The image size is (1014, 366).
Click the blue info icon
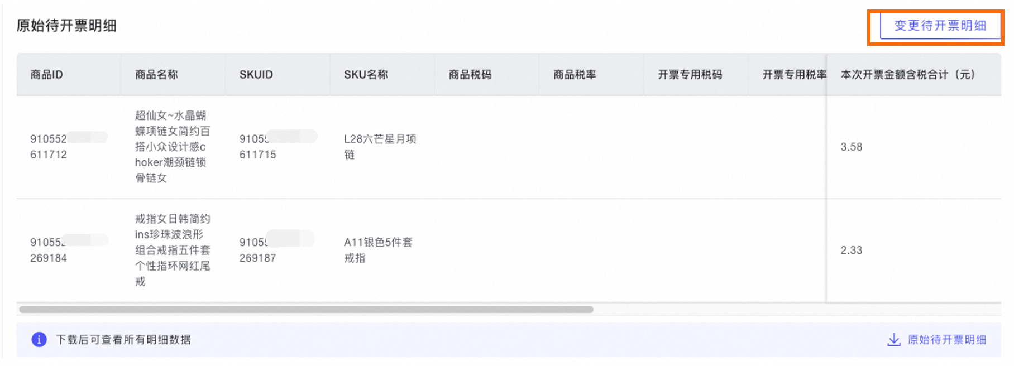point(39,339)
